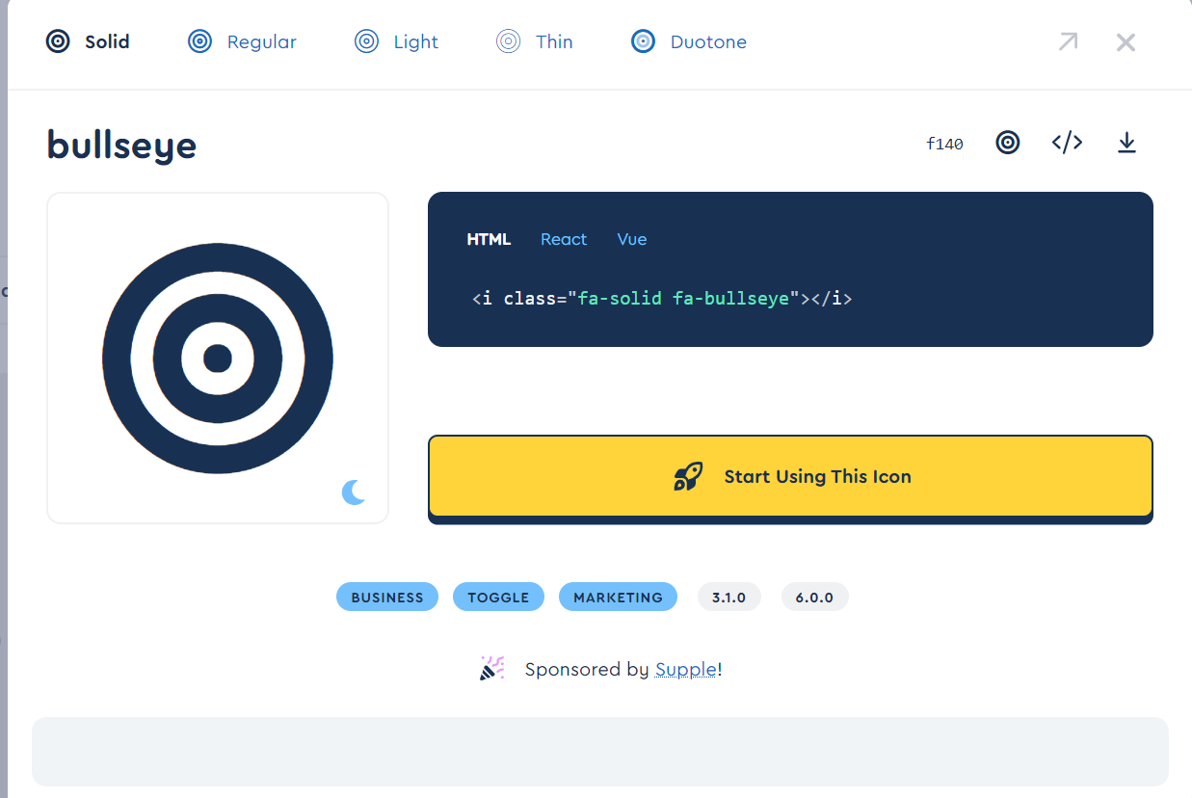Viewport: 1192px width, 798px height.
Task: Follow the Supple sponsor link
Action: pos(685,669)
